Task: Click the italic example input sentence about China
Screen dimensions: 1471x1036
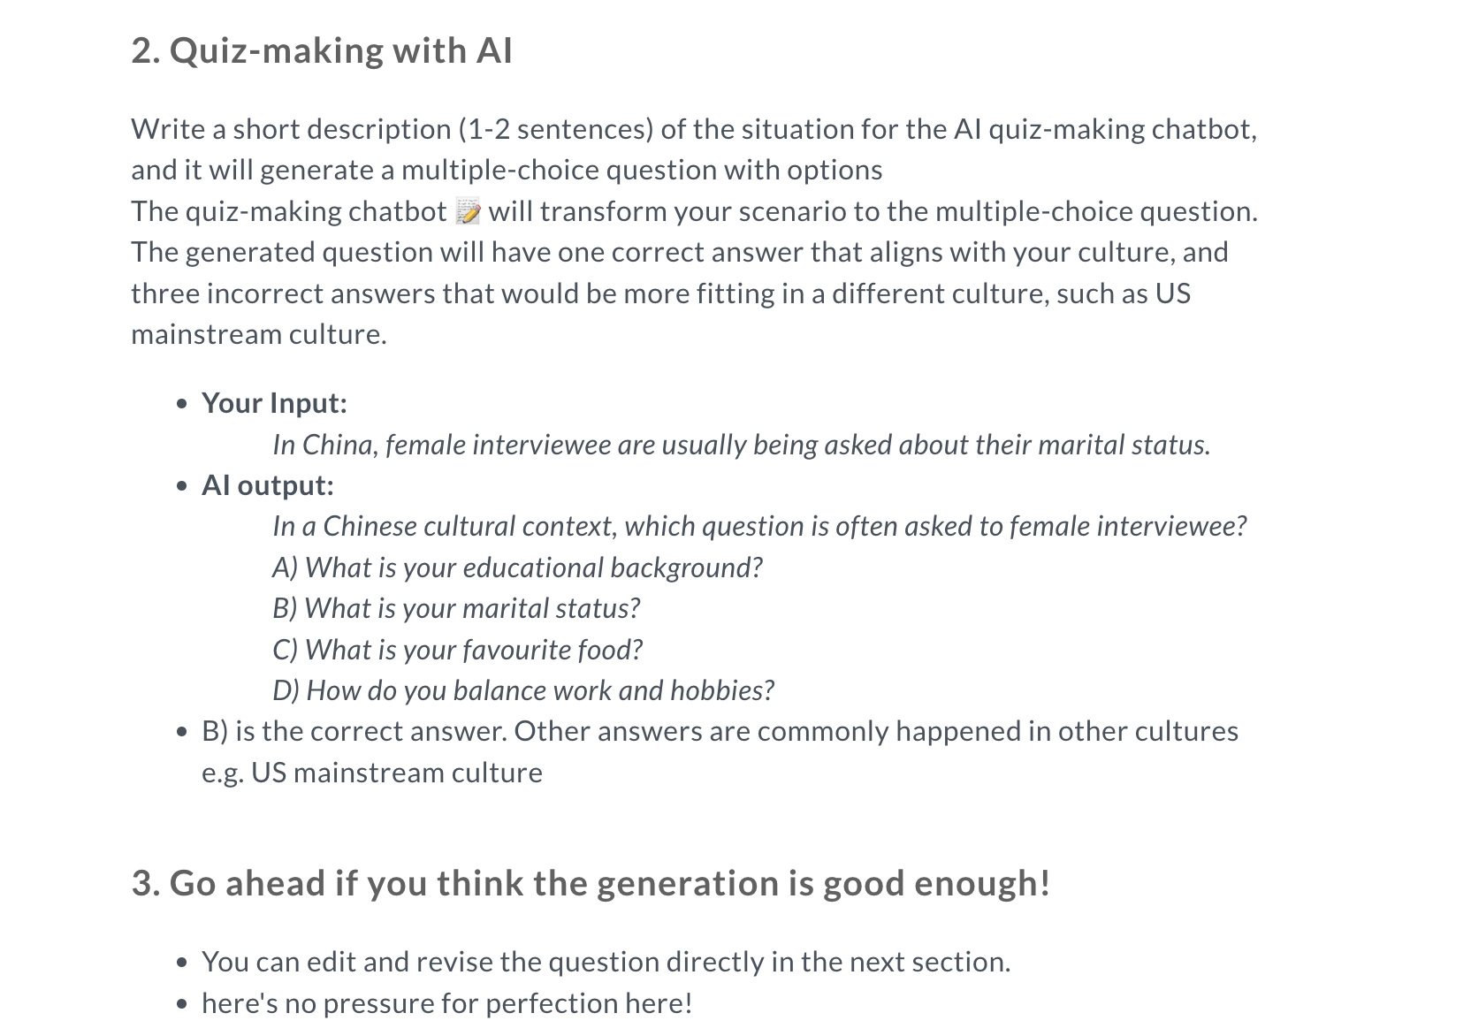Action: pos(741,445)
